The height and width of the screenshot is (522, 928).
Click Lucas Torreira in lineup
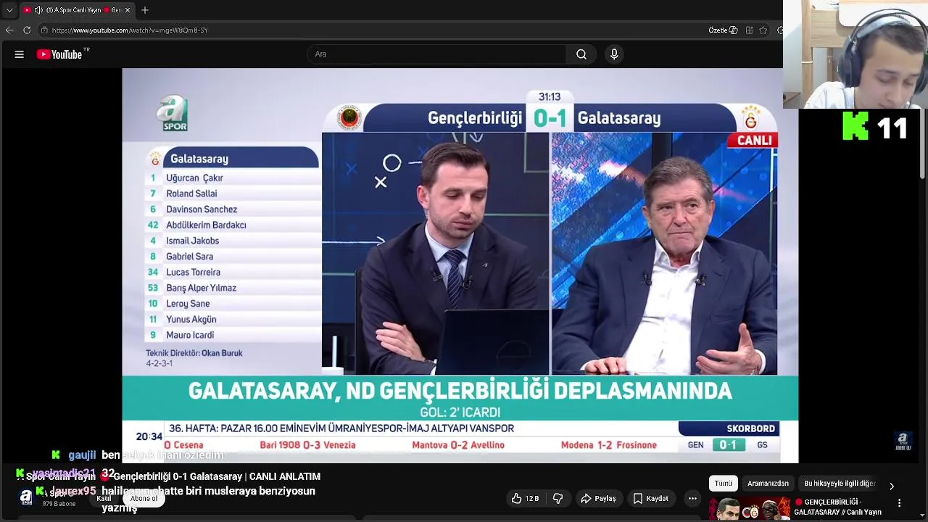(x=193, y=272)
